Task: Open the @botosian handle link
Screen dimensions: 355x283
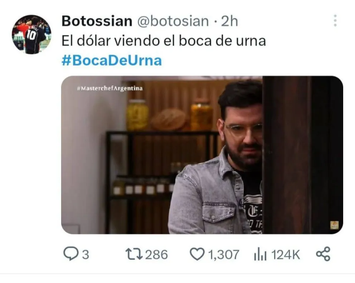Action: click(173, 21)
